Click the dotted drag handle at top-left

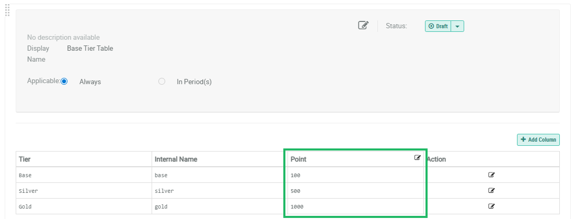[7, 9]
